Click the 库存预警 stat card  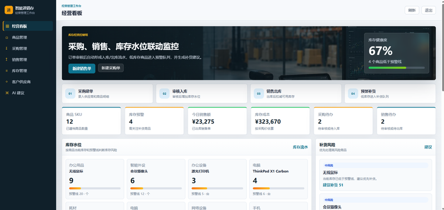(x=154, y=121)
